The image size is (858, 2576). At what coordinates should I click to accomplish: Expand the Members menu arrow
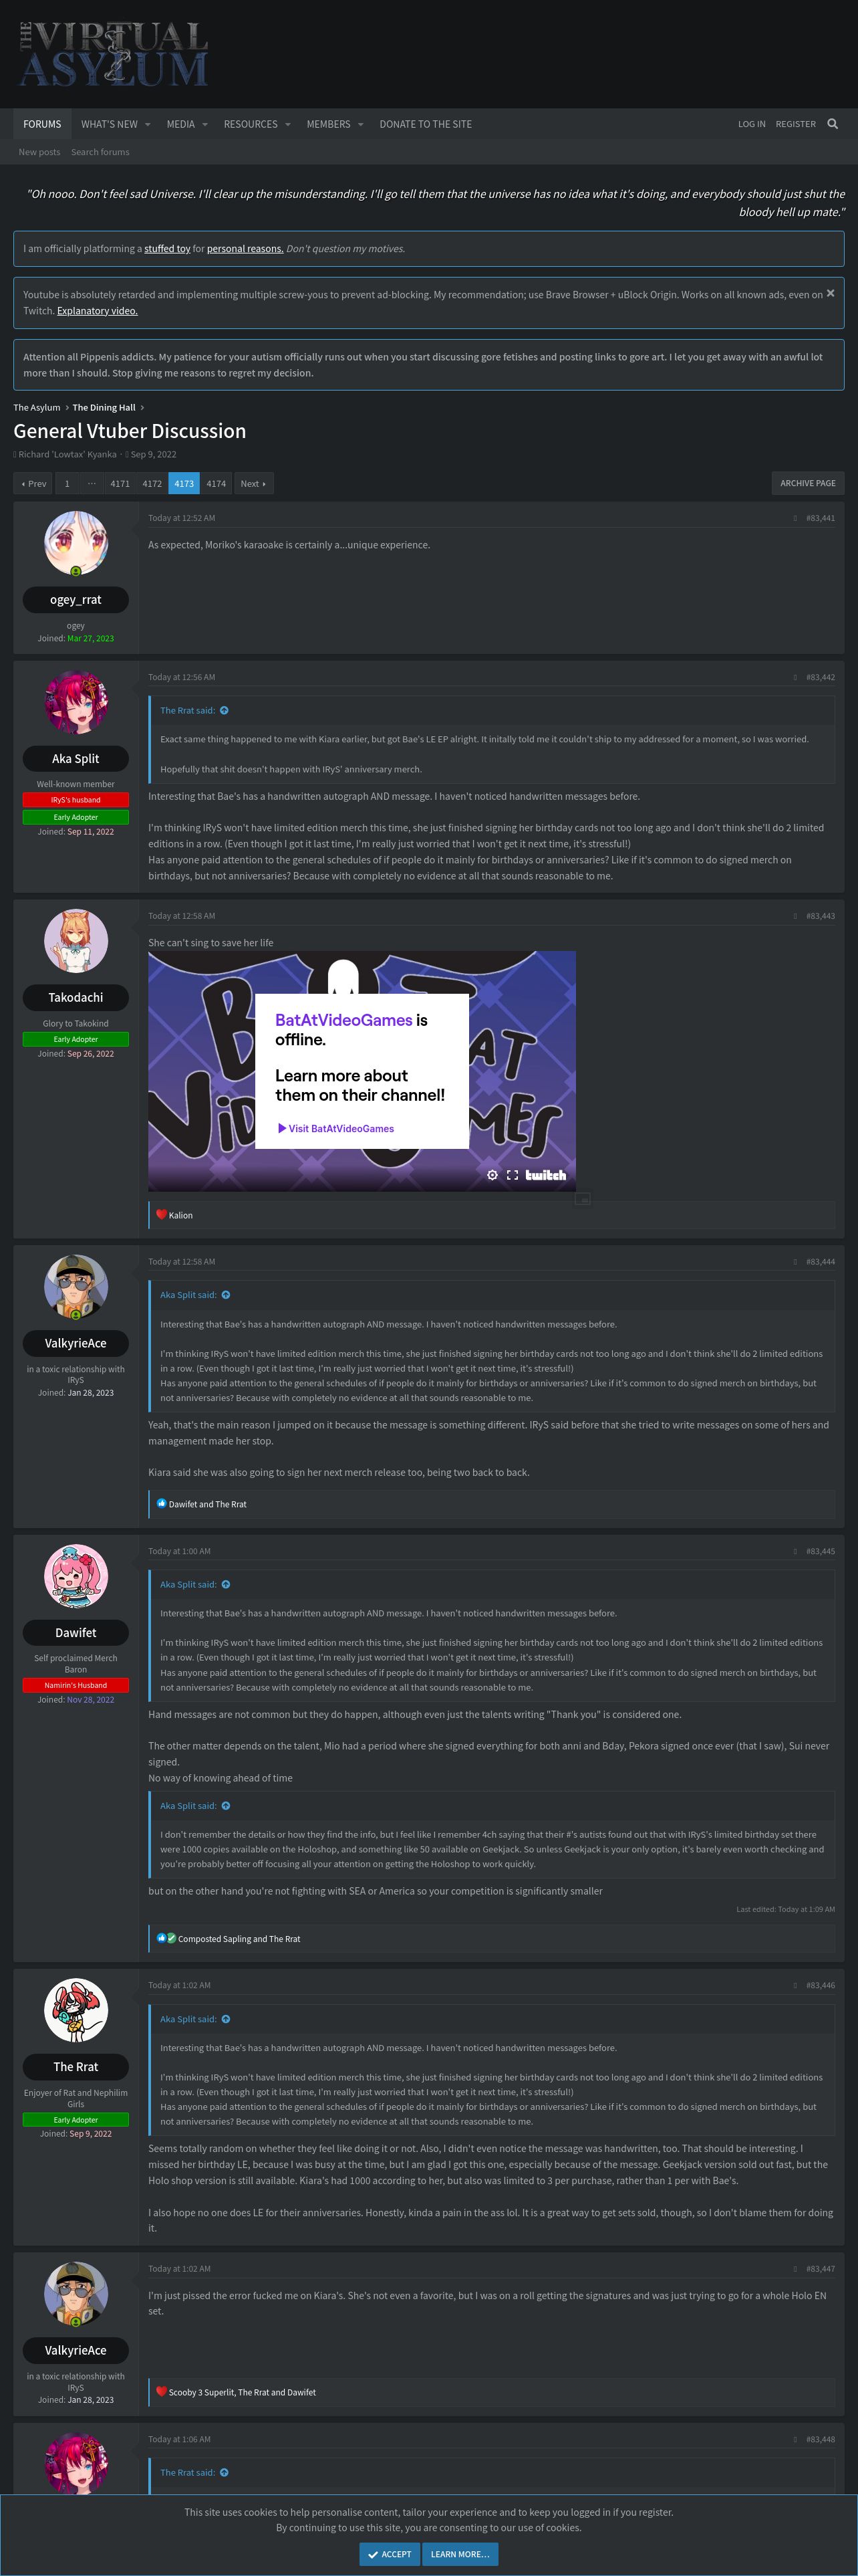coord(361,124)
